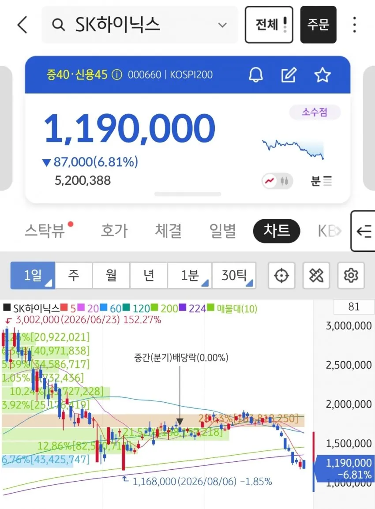The image size is (375, 509).
Task: Tap the search magnifier icon
Action: [58, 25]
